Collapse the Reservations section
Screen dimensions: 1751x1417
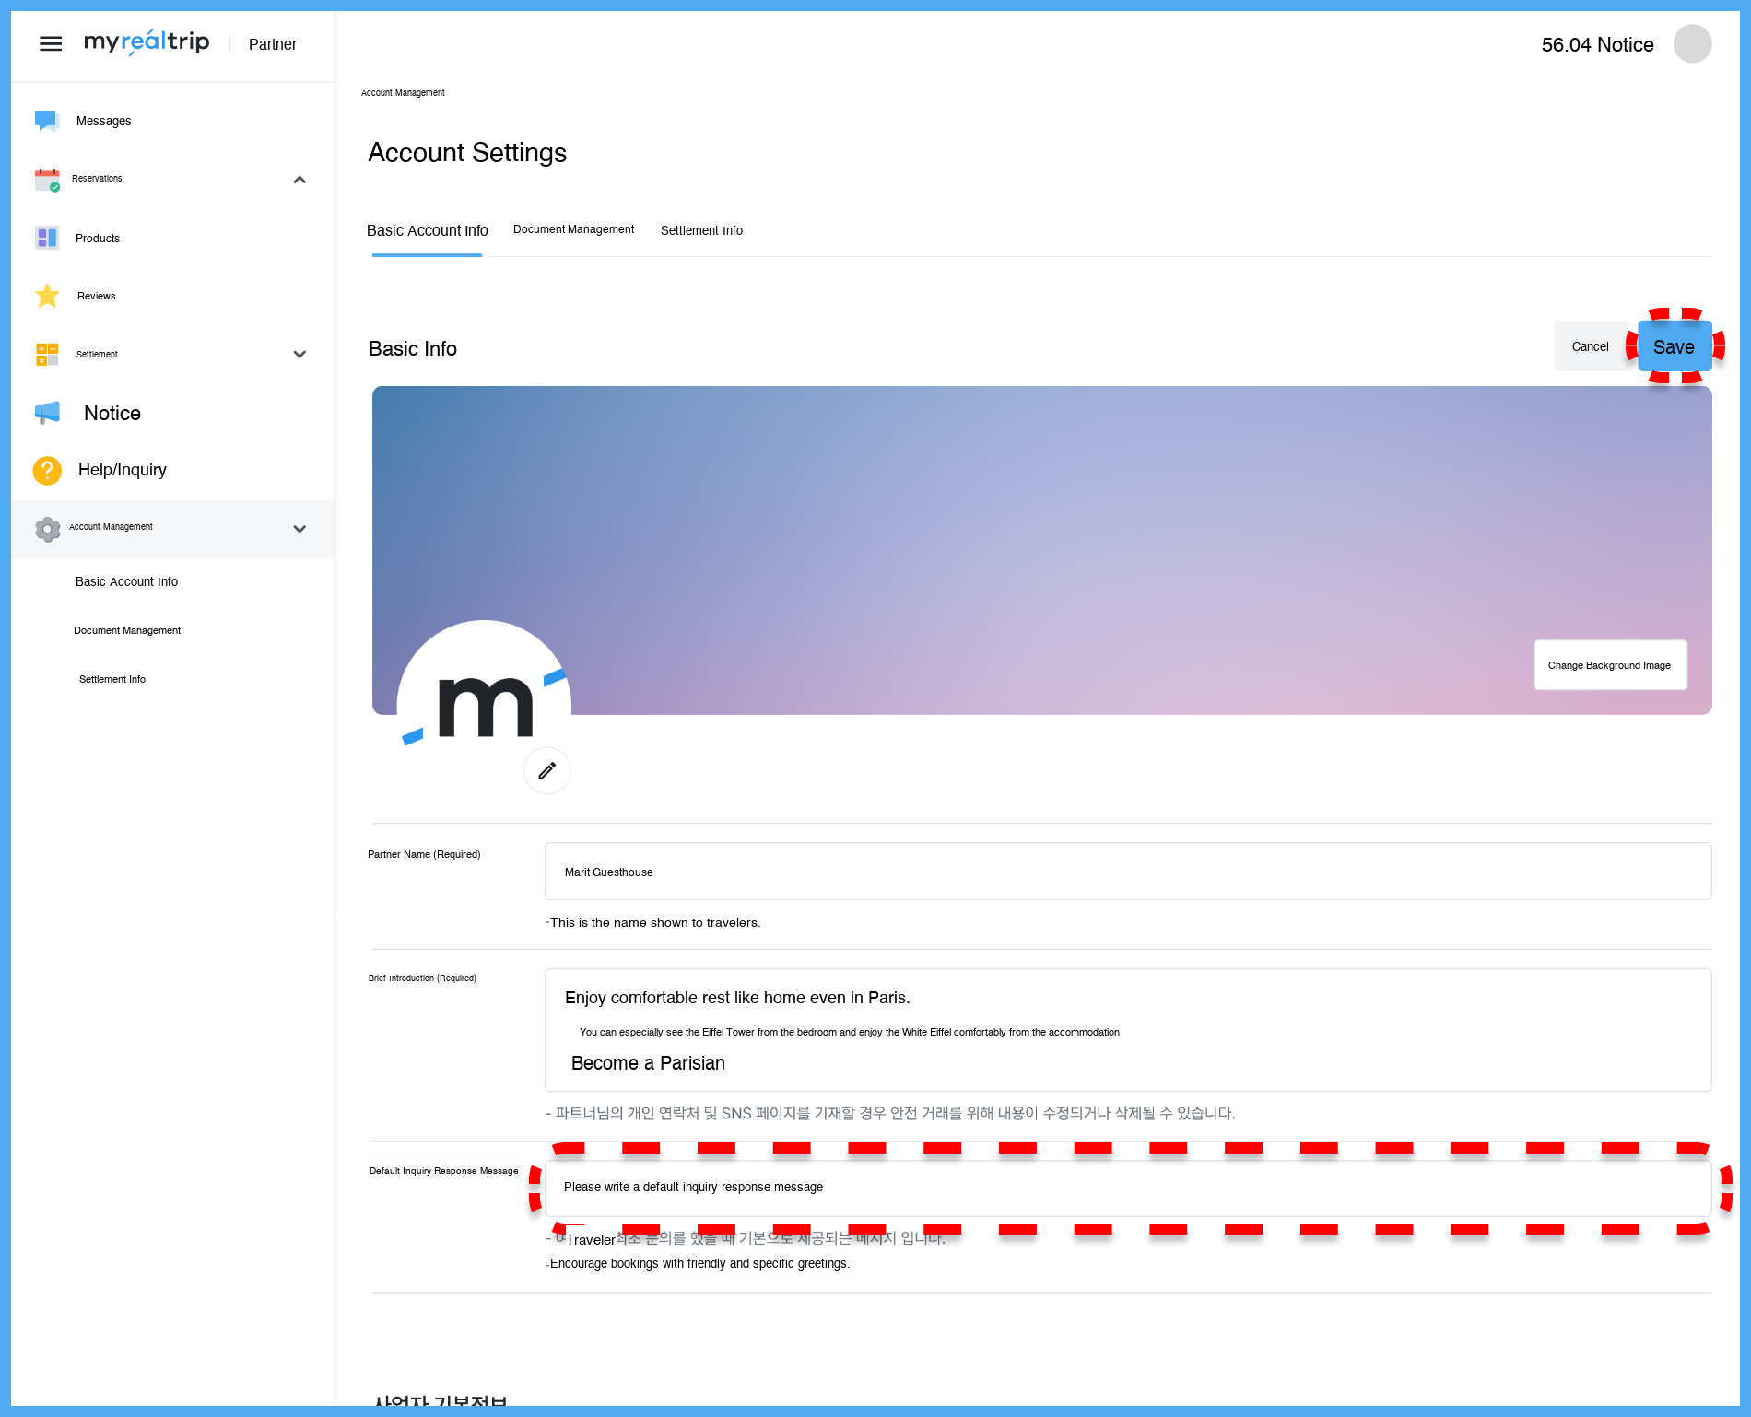coord(300,179)
